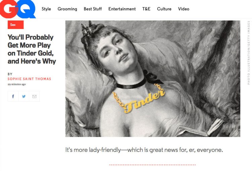
Task: Open the Entertainment section
Action: tap(122, 9)
